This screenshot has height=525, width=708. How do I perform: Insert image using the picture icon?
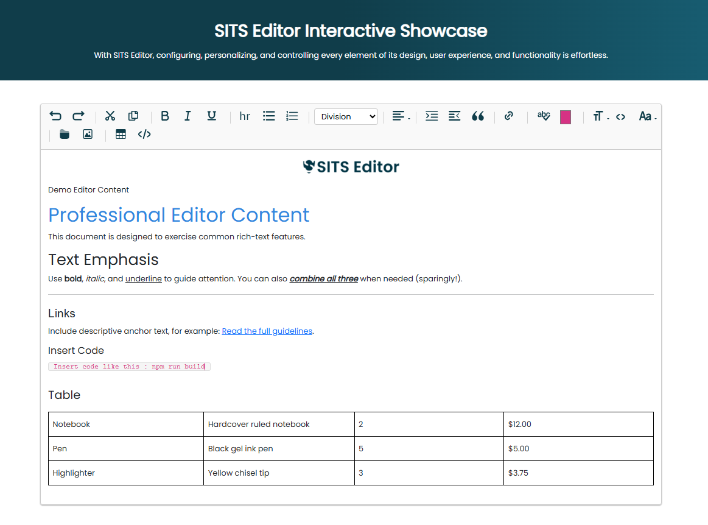(88, 135)
